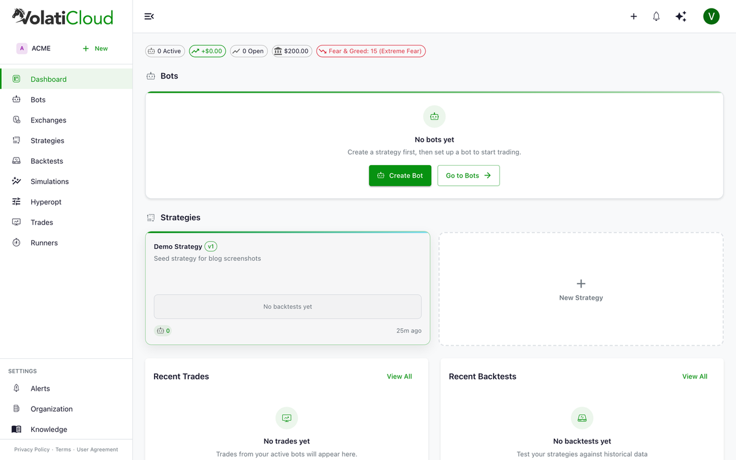Collapse the sidebar with the menu toggle icon
Image resolution: width=736 pixels, height=460 pixels.
(x=149, y=17)
